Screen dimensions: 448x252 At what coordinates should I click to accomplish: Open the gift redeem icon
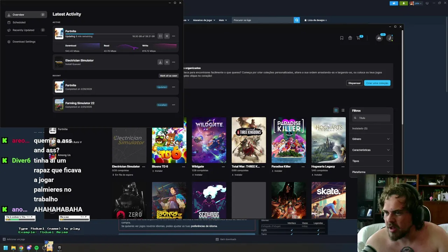[350, 38]
